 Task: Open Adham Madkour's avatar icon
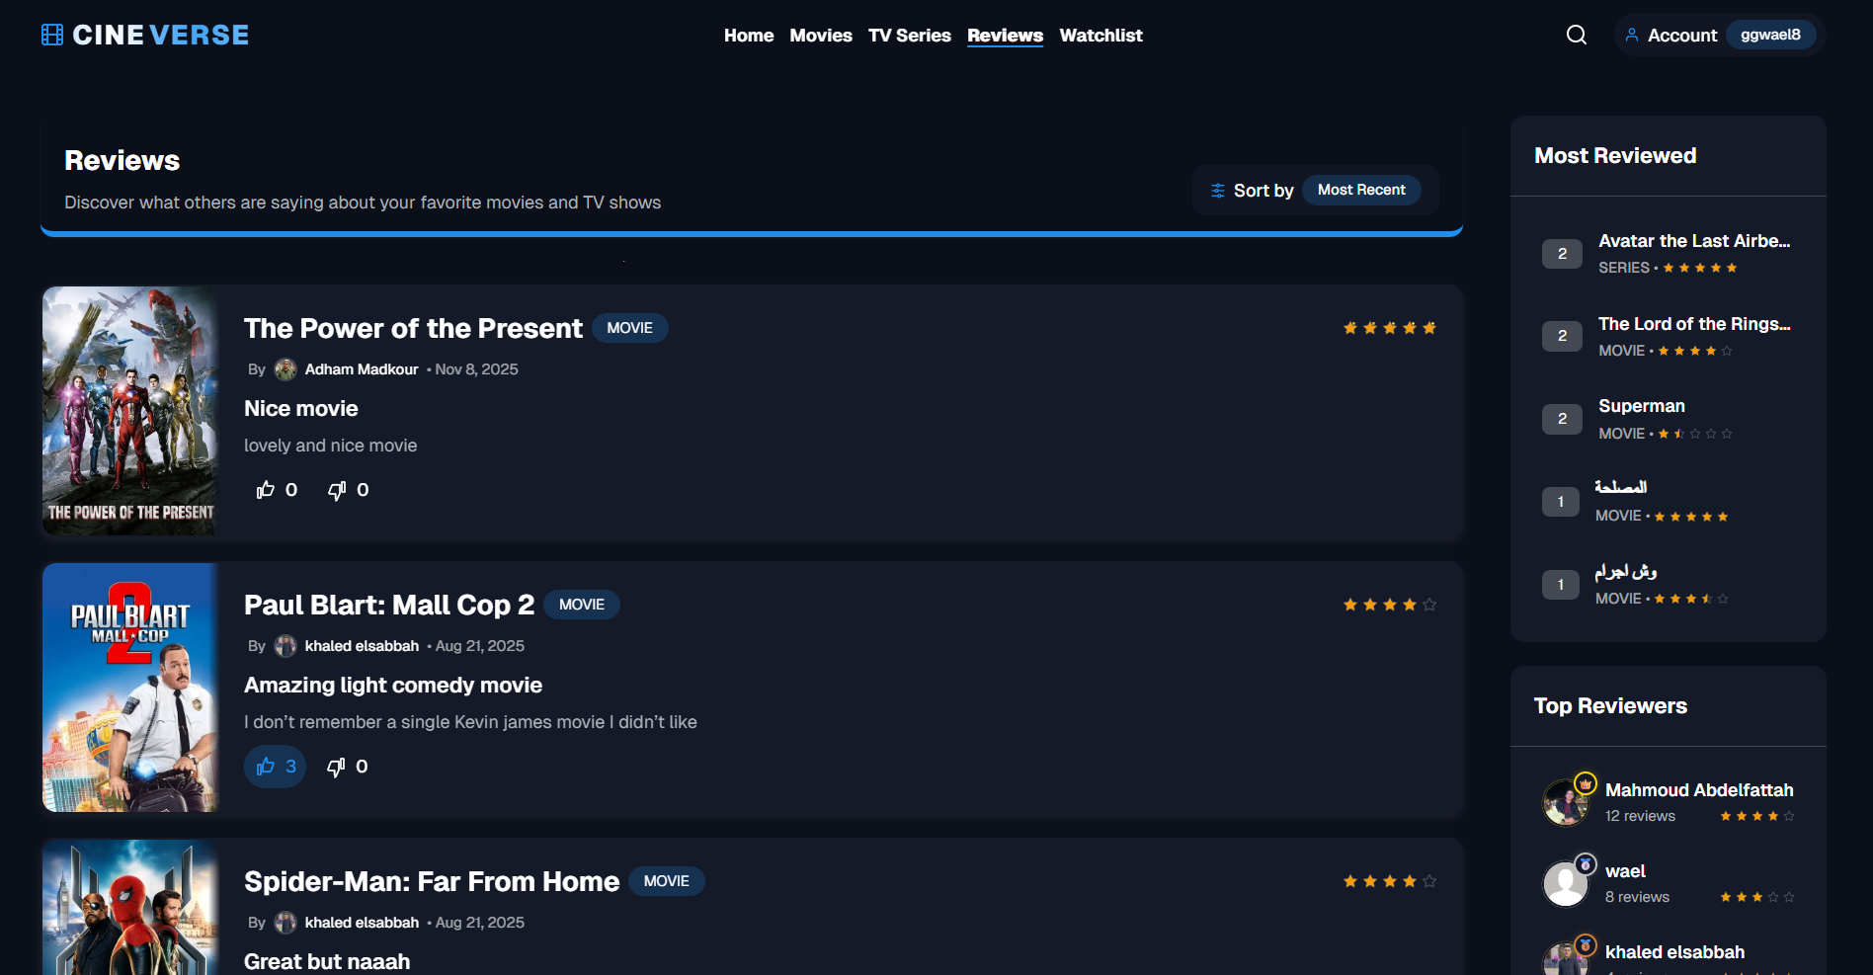coord(285,368)
